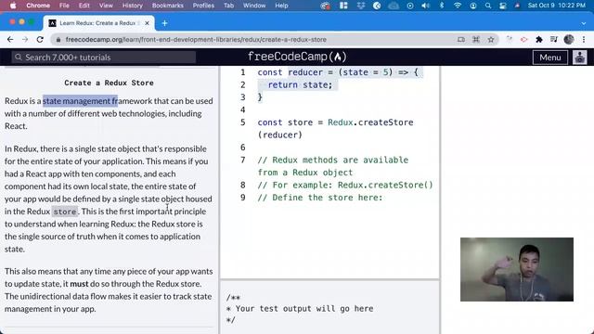This screenshot has height=334, width=594.
Task: Click the 'Your test output will go here' text
Action: [304, 309]
